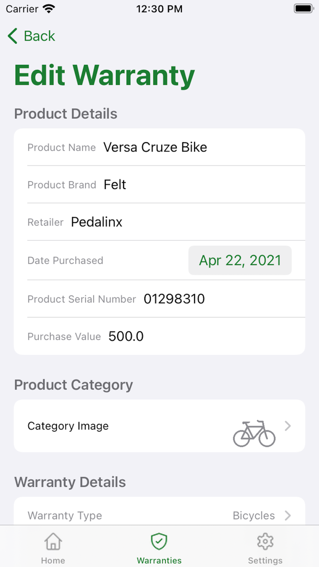319x567 pixels.
Task: Tap the Wi-Fi status icon
Action: [48, 9]
